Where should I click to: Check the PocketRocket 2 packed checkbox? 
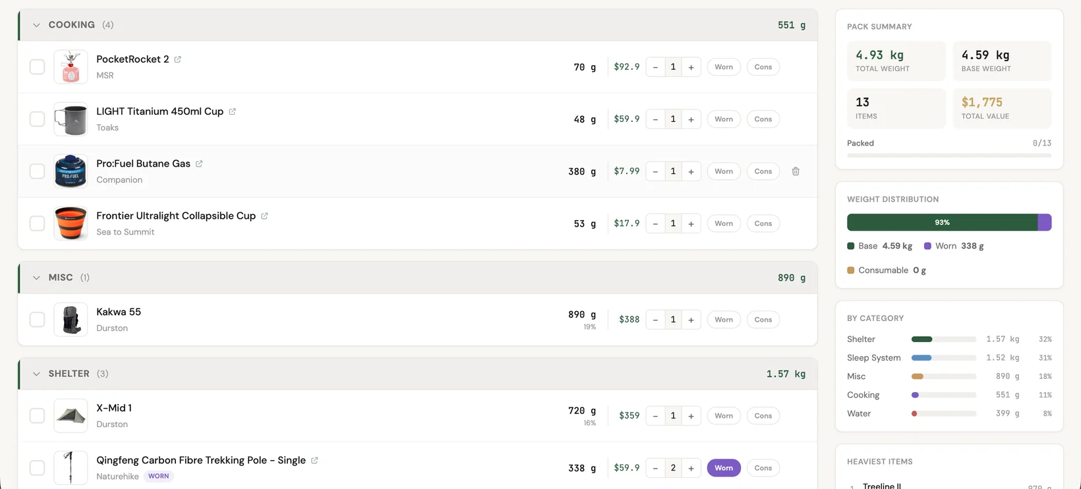tap(37, 67)
